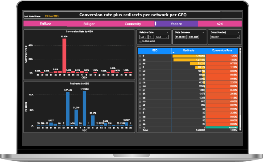Sort table by Conversion Rate column header

pyautogui.click(x=222, y=50)
